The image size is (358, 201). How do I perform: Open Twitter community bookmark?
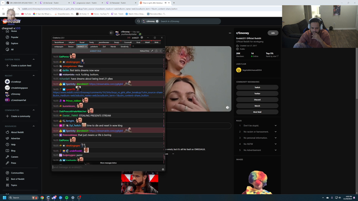tap(257, 94)
